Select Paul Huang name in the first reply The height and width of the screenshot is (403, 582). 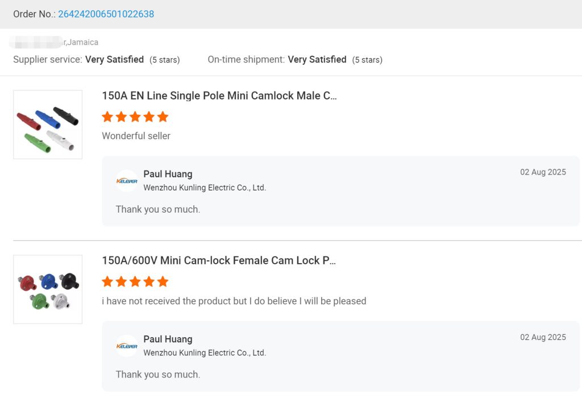(x=168, y=175)
